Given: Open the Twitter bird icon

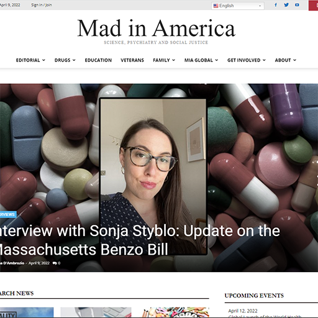Looking at the screenshot, I should [286, 5].
